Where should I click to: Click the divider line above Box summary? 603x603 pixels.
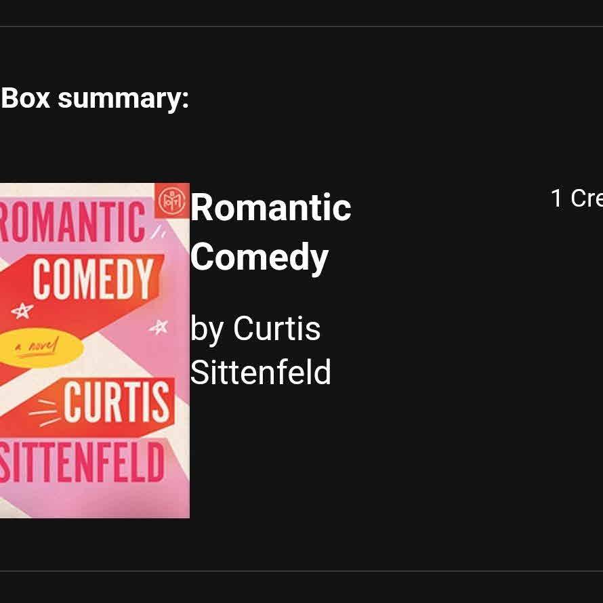[x=301, y=26]
